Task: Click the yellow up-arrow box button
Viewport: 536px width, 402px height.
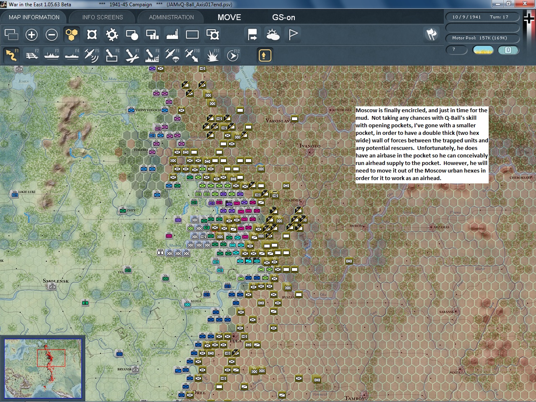Action: pos(265,55)
